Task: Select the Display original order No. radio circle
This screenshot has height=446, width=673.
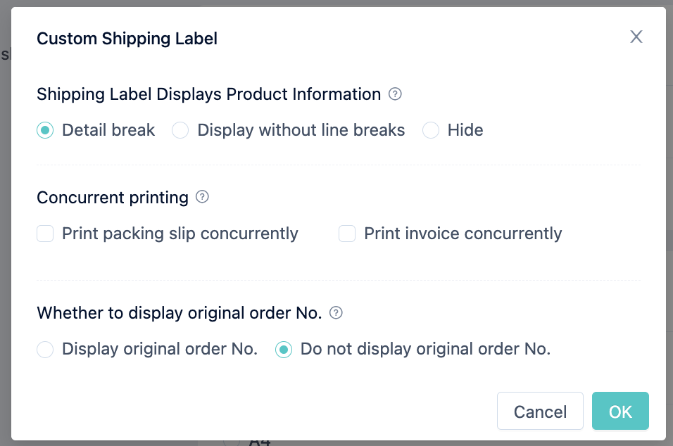Action: 45,350
